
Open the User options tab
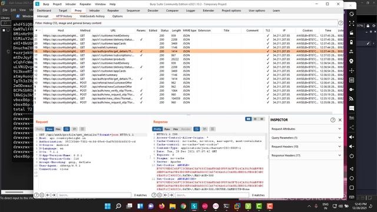click(x=257, y=11)
